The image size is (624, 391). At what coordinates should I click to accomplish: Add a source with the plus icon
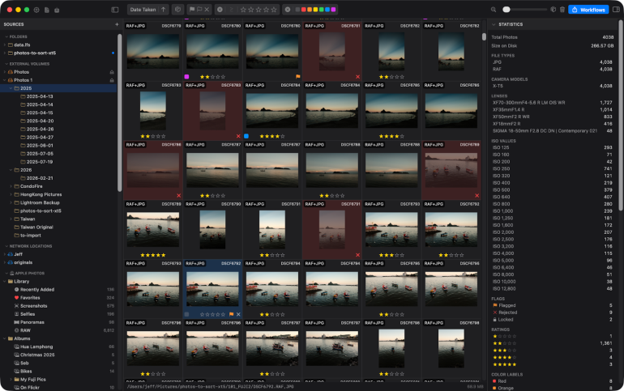point(117,24)
